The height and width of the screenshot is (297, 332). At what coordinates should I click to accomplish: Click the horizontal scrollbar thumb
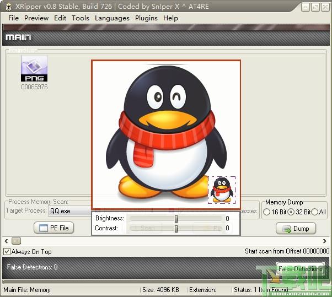coord(17,241)
